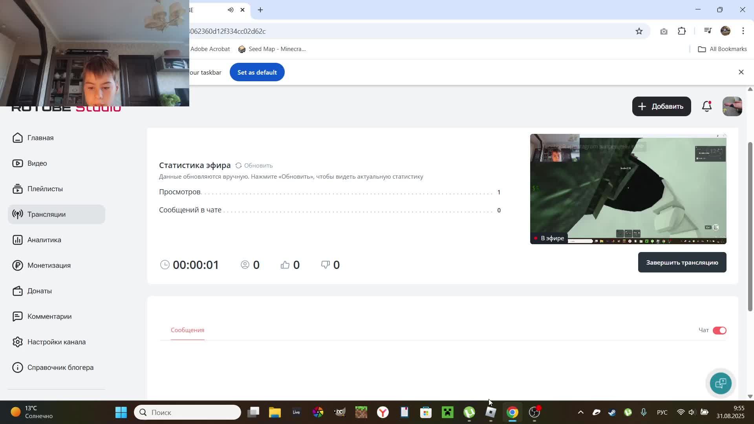Open a new browser tab
Viewport: 754px width, 424px height.
260,10
